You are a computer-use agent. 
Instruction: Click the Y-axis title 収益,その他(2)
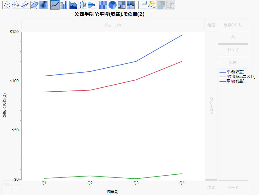pos(4,106)
